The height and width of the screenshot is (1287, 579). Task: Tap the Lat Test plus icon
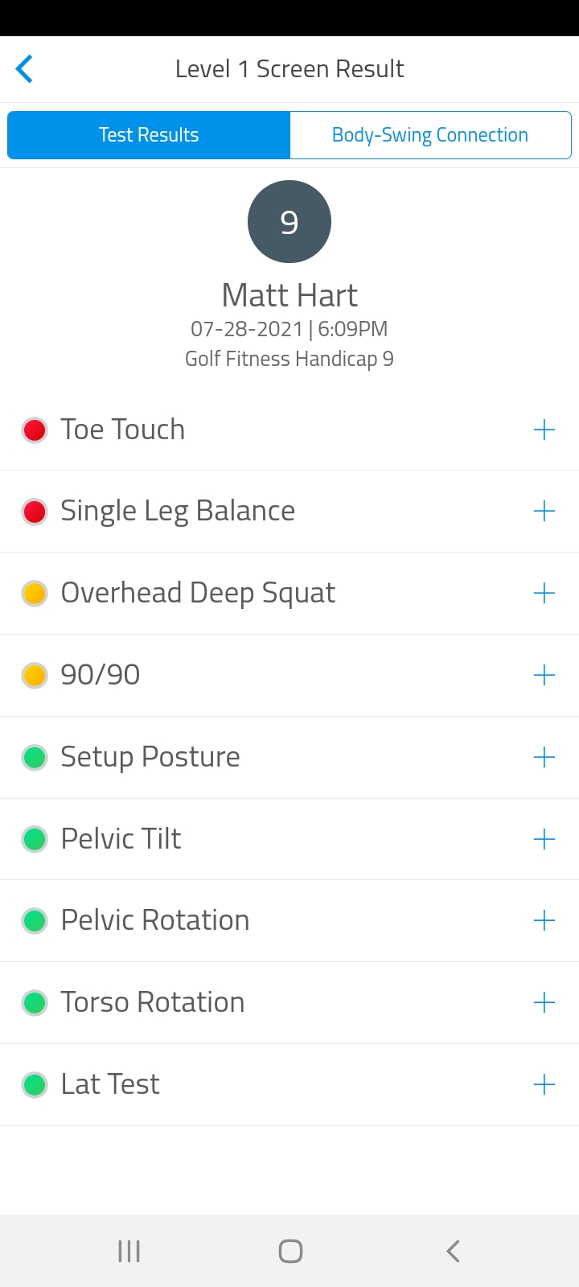(544, 1084)
